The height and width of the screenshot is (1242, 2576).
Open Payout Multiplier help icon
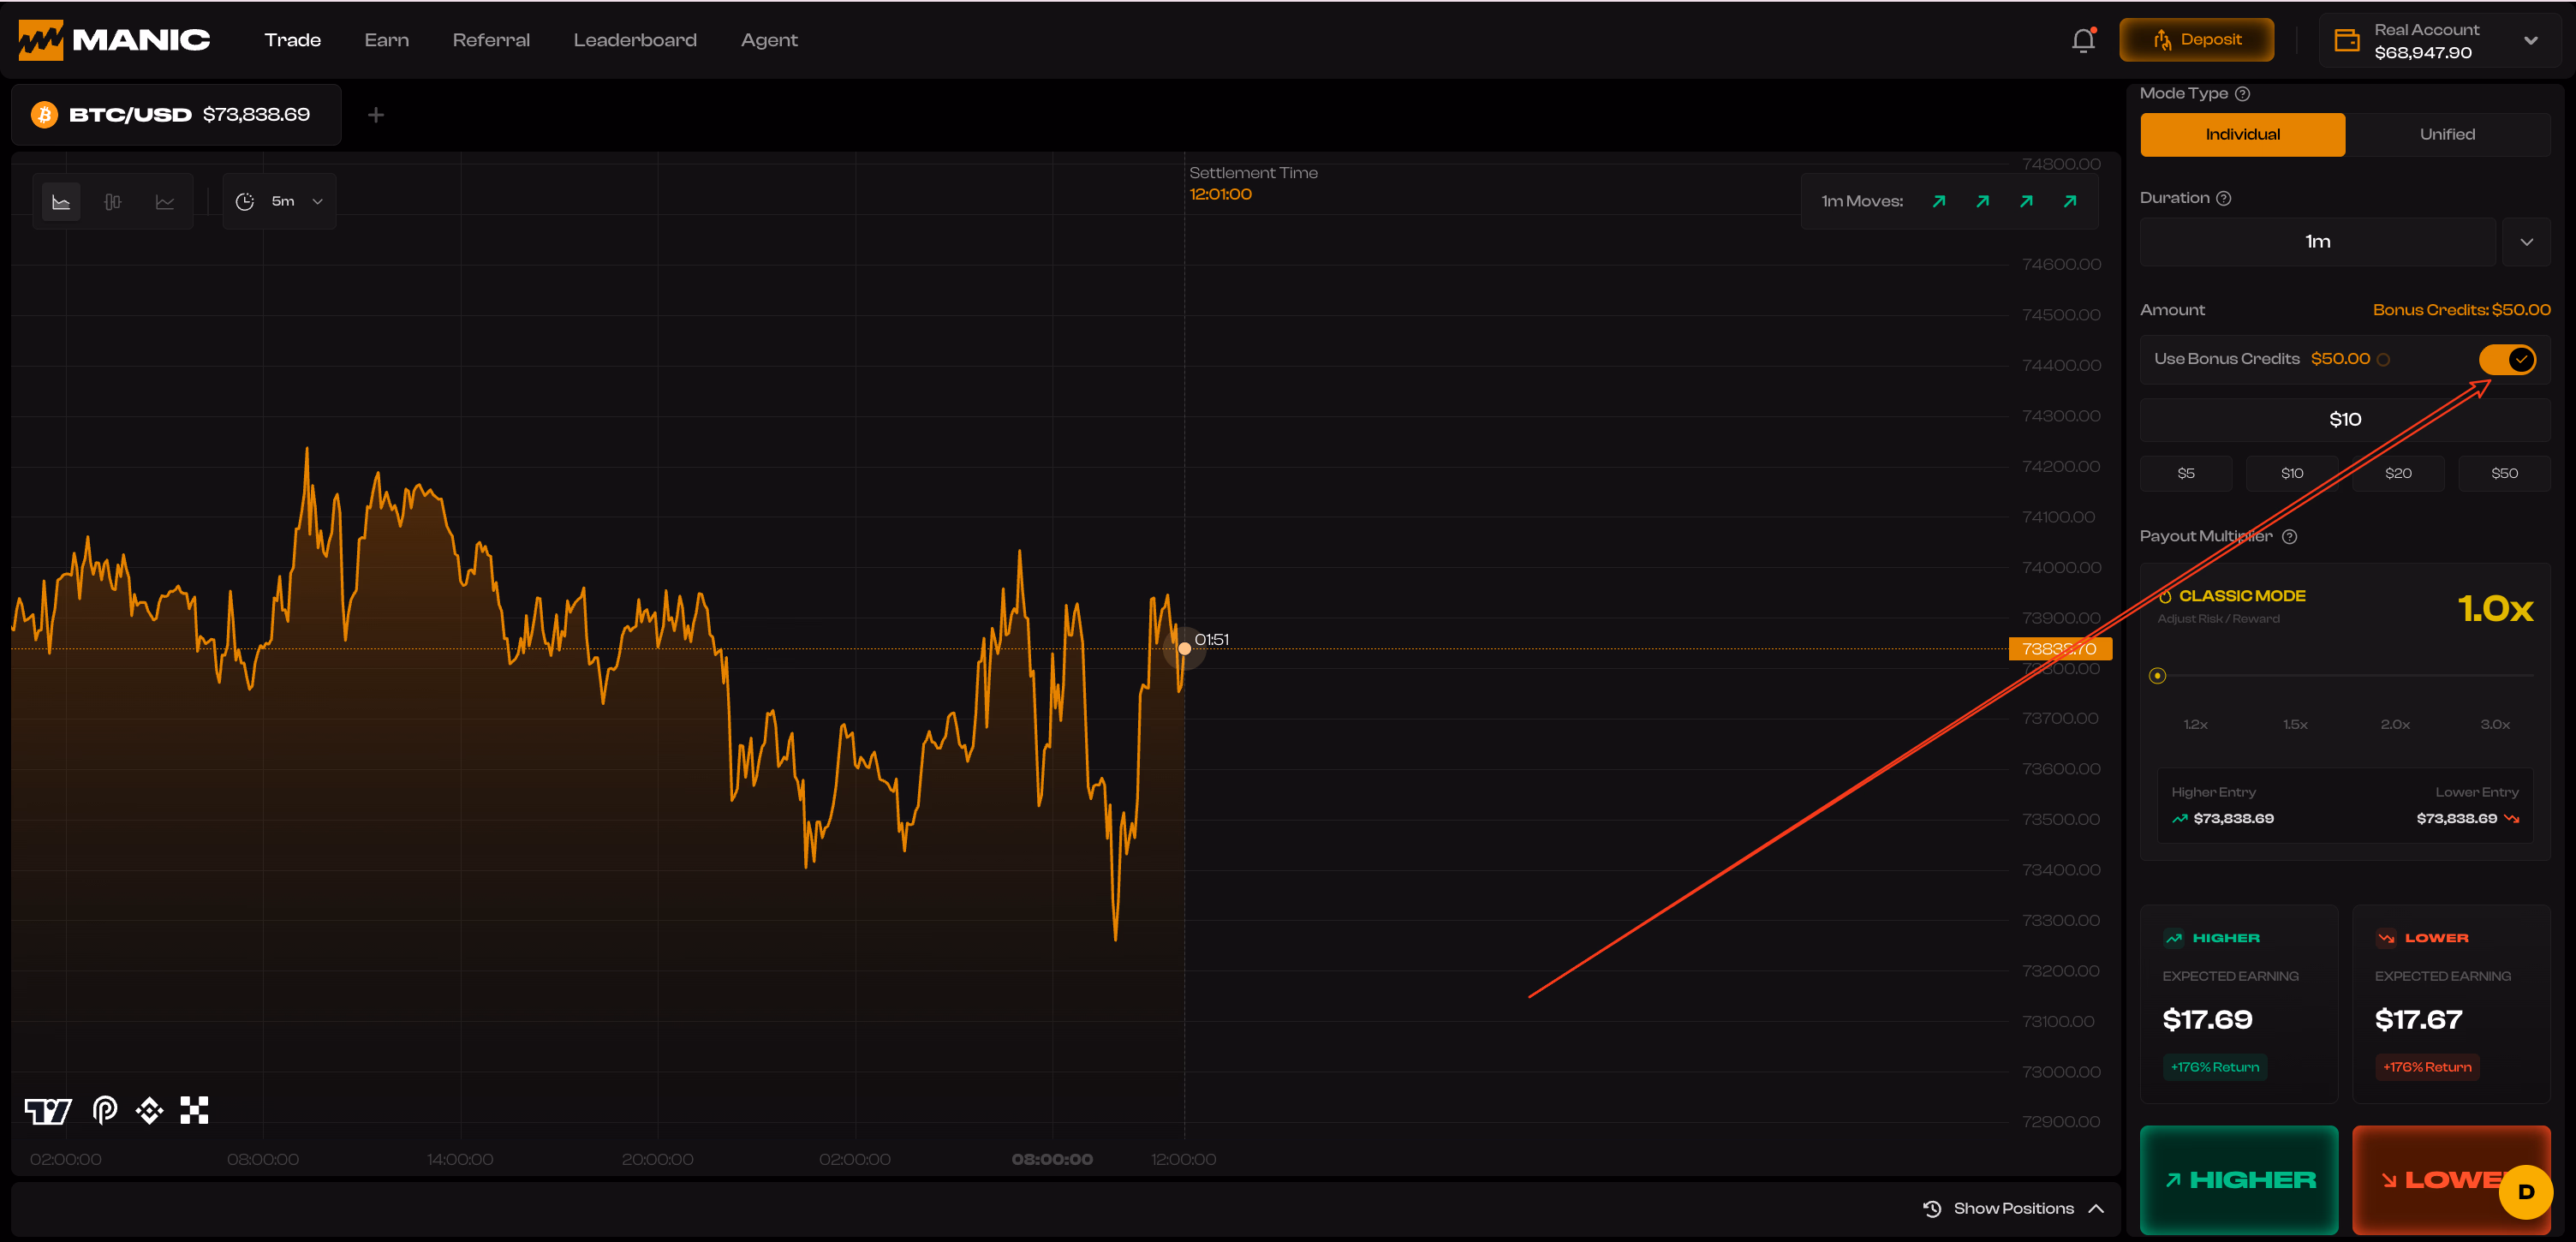(2290, 537)
